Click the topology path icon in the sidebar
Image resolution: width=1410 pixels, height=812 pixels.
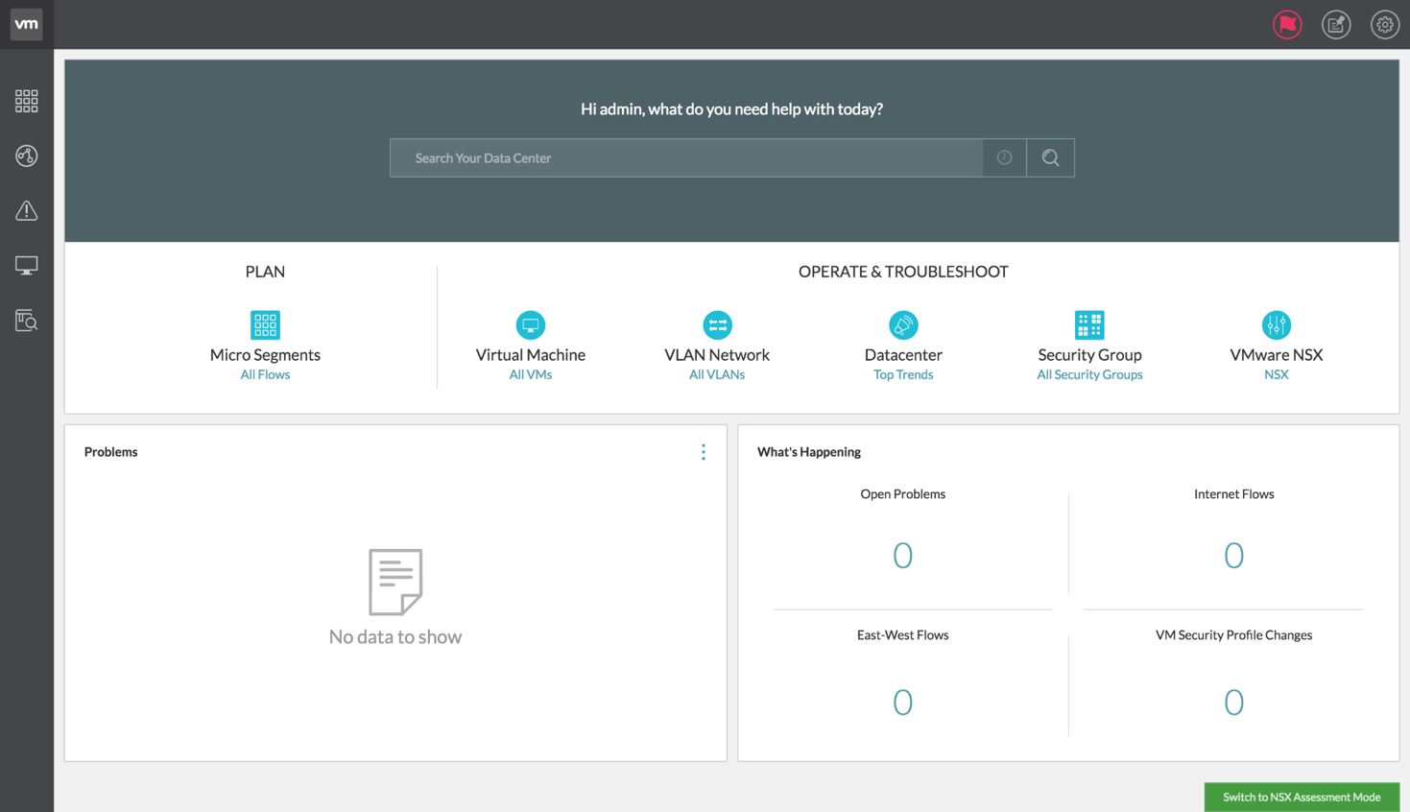26,155
